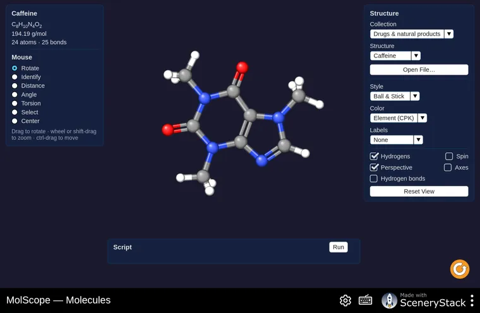480x313 pixels.
Task: Click the Reset View button
Action: coord(419,192)
